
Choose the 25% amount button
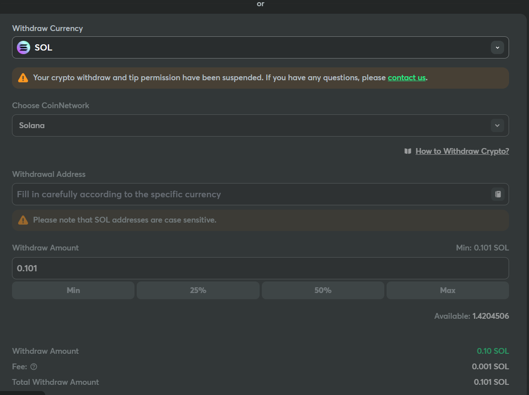(x=198, y=290)
